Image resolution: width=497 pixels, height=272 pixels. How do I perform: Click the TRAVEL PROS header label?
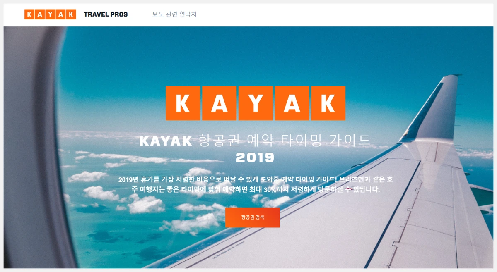click(x=106, y=14)
